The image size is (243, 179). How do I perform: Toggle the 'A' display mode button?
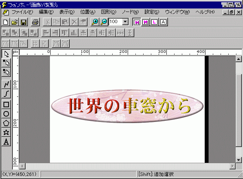click(x=163, y=22)
